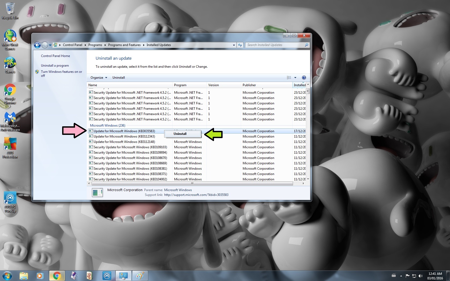This screenshot has height=281, width=450.
Task: Launch Google Chrome desktop shortcut
Action: pyautogui.click(x=10, y=94)
